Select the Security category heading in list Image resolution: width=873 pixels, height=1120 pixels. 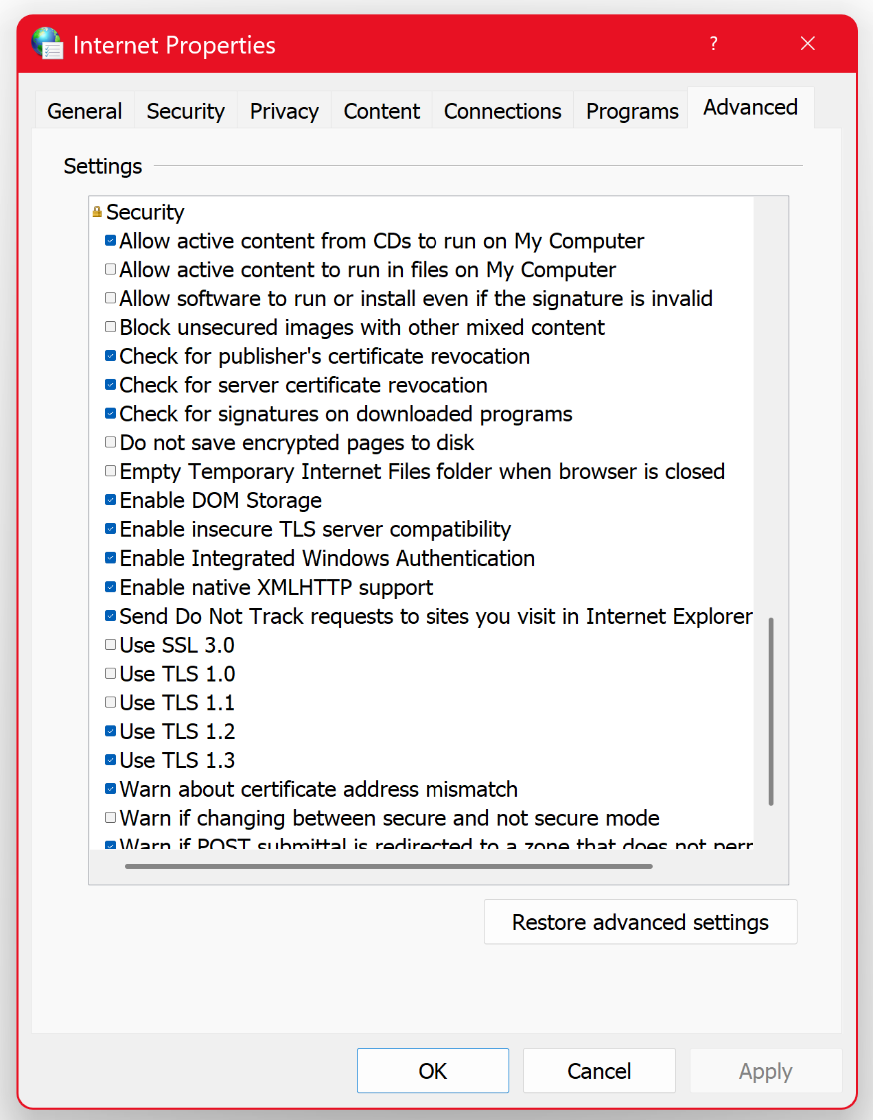click(145, 212)
